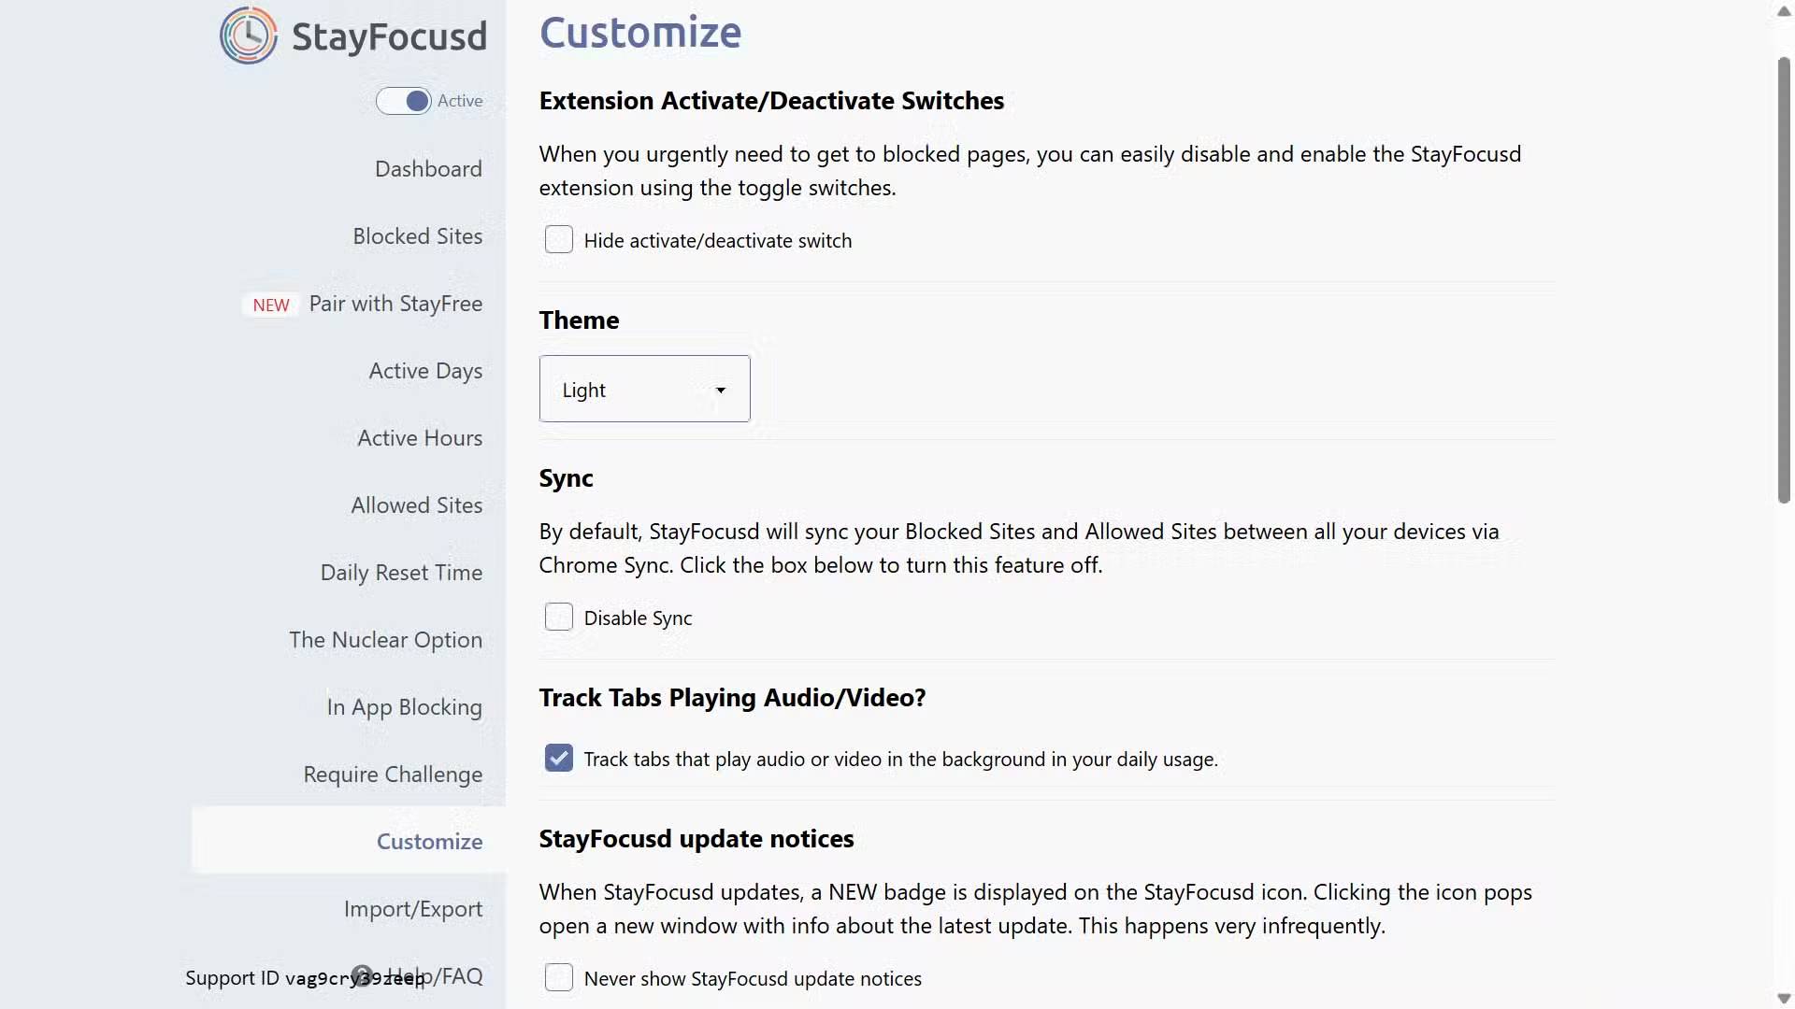Screen dimensions: 1795x1009
Task: Click the vertical scrollbar thumb
Action: (1784, 280)
